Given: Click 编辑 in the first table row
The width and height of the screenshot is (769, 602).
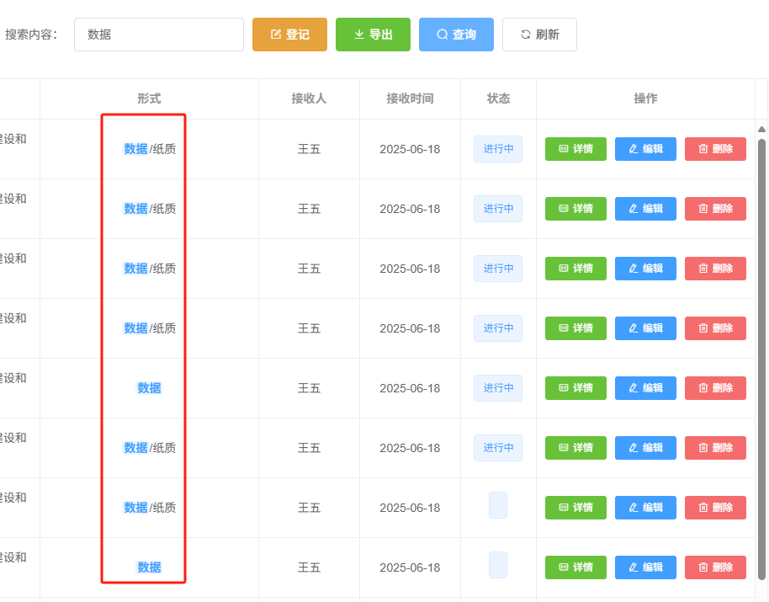Looking at the screenshot, I should click(x=645, y=149).
